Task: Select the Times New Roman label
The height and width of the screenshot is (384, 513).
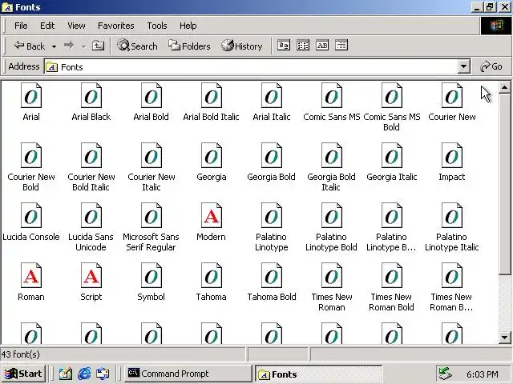Action: pyautogui.click(x=331, y=302)
